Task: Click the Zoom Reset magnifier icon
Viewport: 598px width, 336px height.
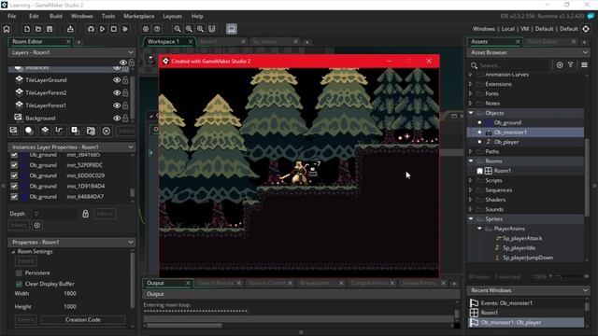Action: (189, 29)
